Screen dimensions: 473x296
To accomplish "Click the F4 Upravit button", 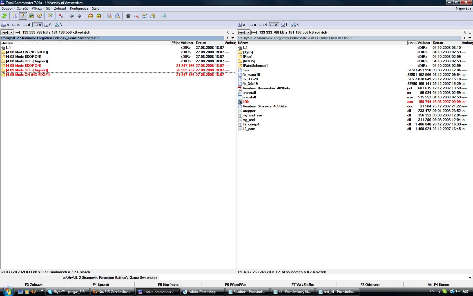I will click(x=101, y=285).
